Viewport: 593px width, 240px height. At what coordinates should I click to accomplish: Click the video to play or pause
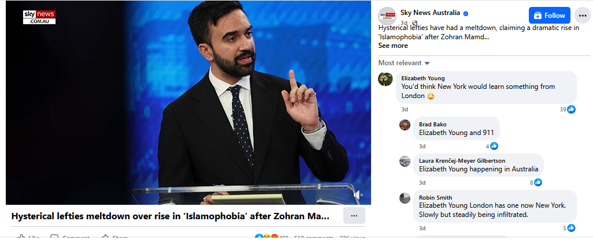point(188,104)
